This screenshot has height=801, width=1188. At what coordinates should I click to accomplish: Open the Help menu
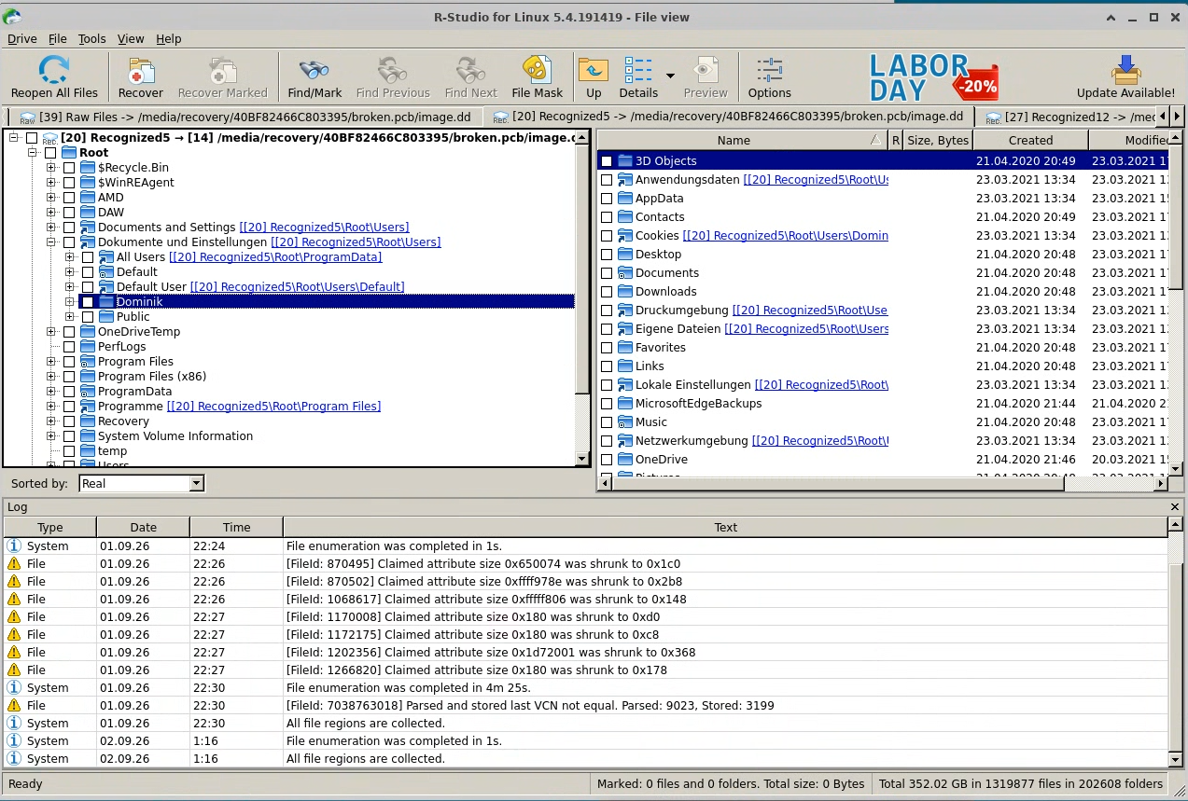tap(169, 38)
